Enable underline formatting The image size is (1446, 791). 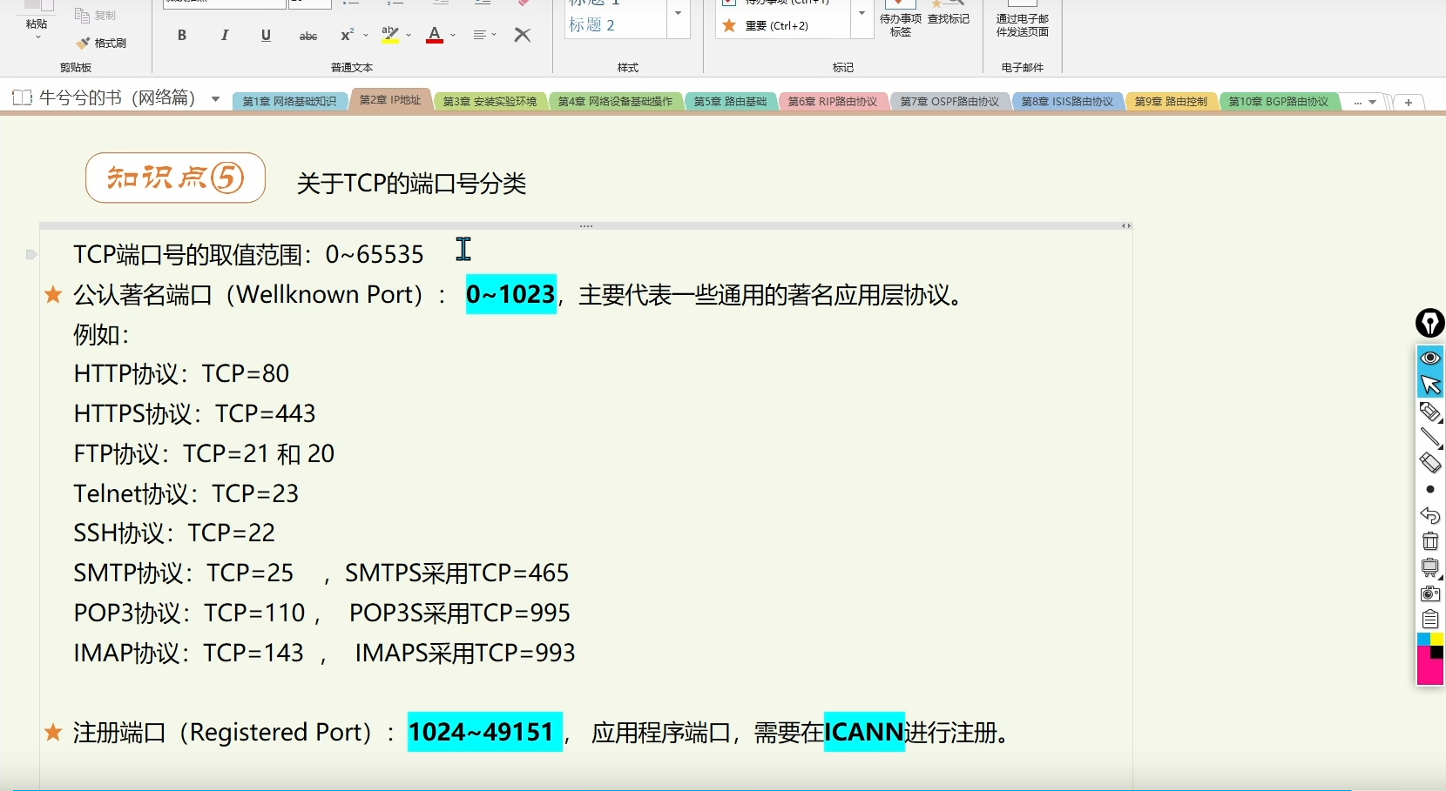pos(266,36)
